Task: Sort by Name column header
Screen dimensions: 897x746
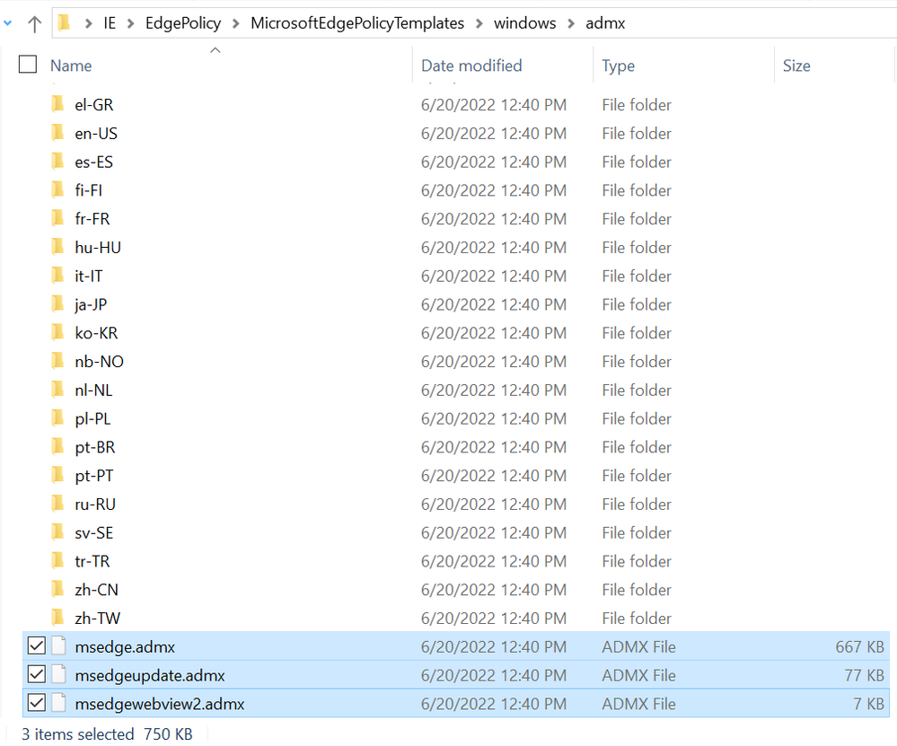Action: (71, 66)
